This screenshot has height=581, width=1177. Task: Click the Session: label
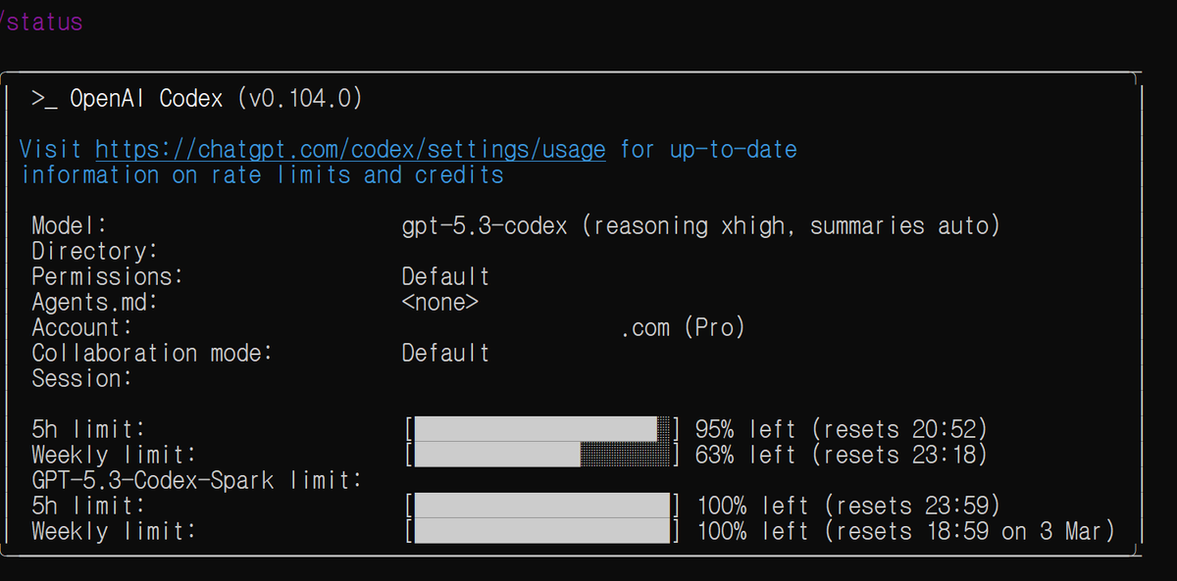81,378
